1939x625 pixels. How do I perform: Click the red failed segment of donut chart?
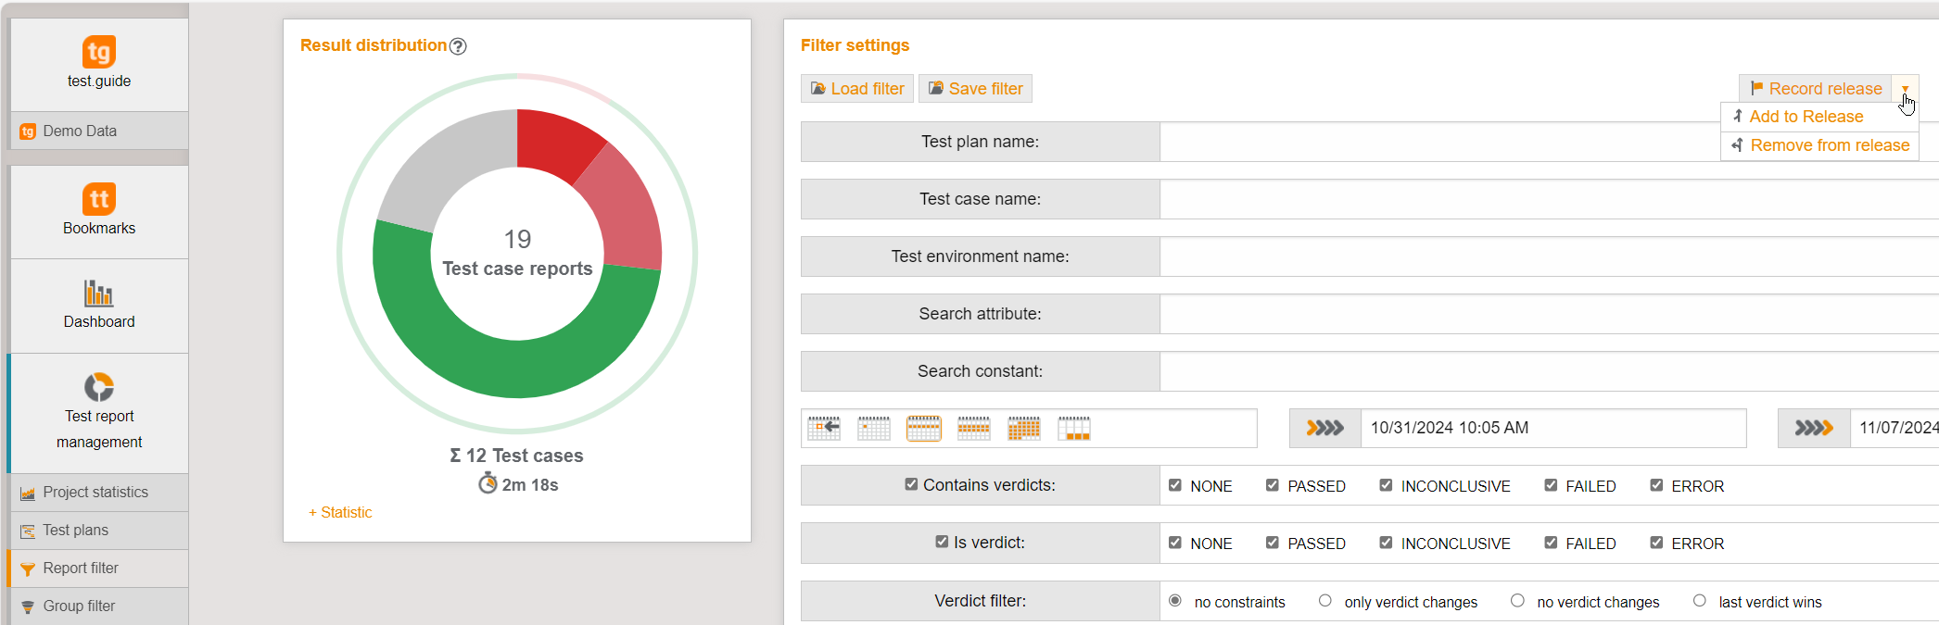click(x=555, y=142)
